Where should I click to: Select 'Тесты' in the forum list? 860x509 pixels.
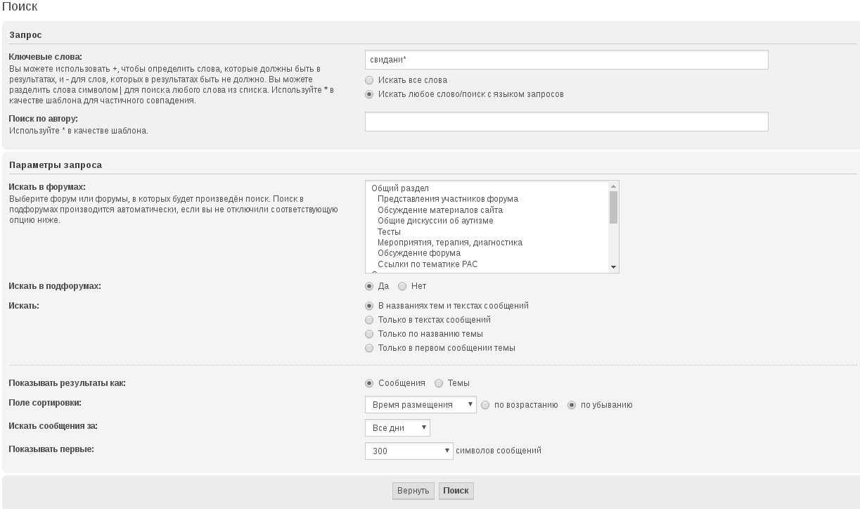point(389,231)
